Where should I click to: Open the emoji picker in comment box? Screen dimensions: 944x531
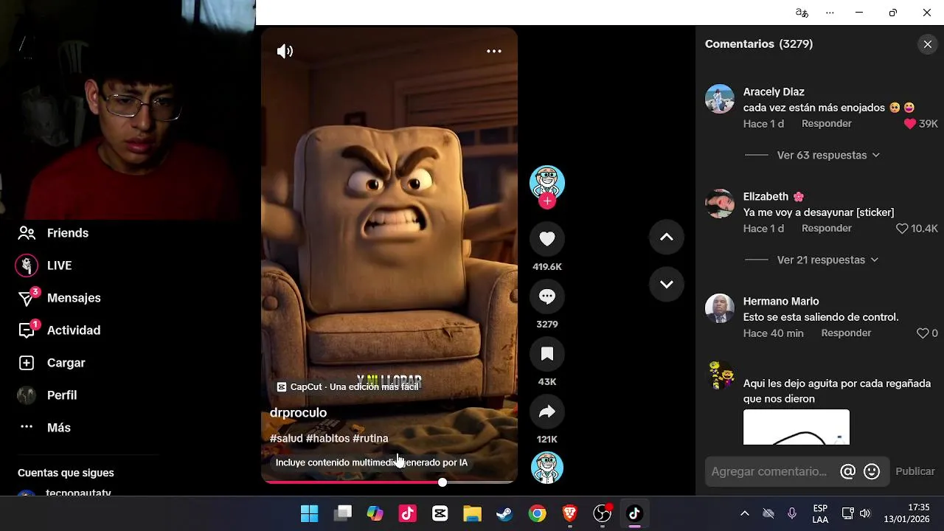[872, 471]
